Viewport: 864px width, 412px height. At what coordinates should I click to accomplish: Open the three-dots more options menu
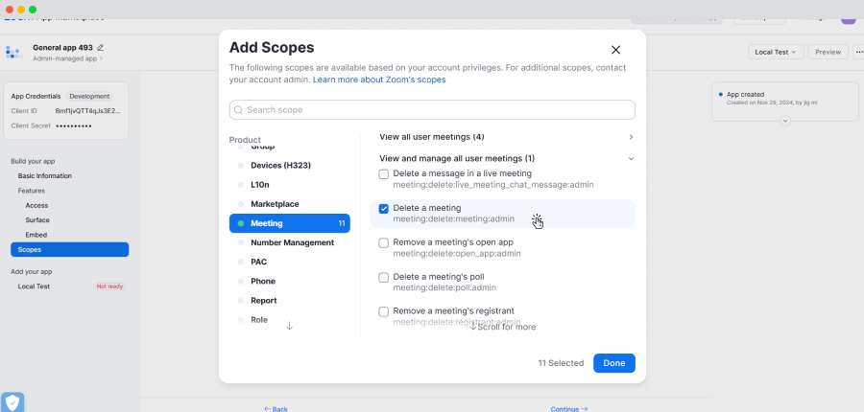[858, 52]
